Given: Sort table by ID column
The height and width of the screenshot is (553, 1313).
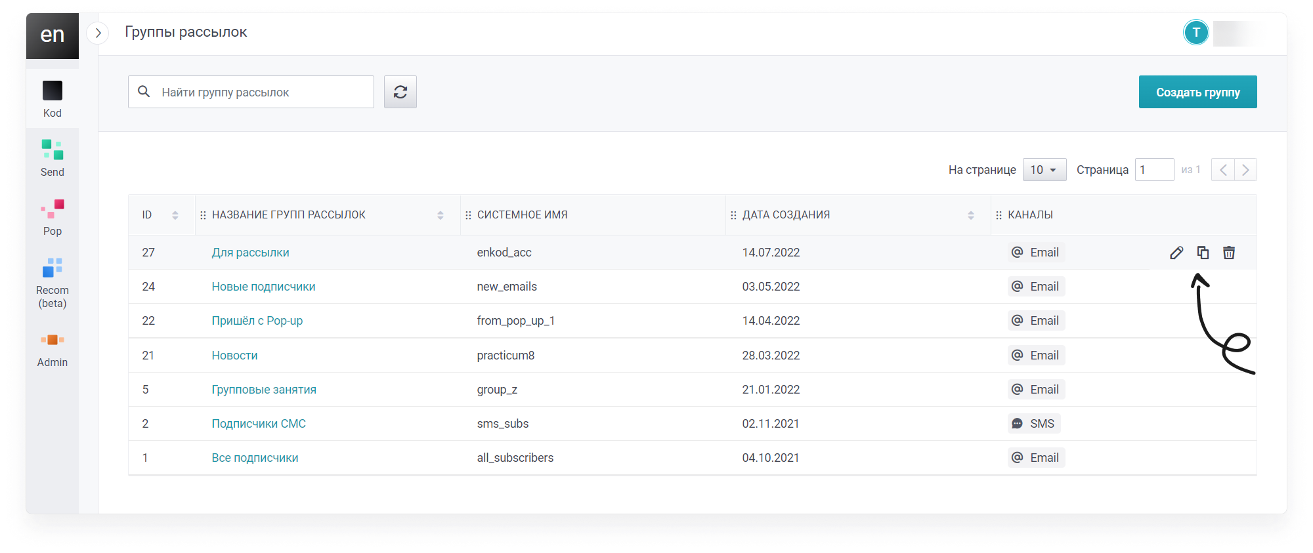Looking at the screenshot, I should [175, 215].
